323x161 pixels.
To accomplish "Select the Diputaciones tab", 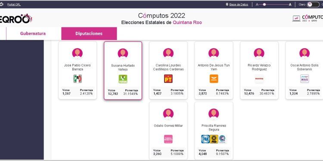I will click(89, 33).
